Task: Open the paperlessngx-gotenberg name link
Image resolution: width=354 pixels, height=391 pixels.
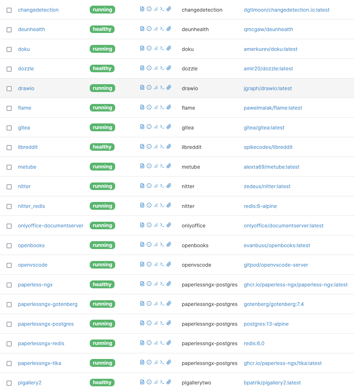Action: click(47, 304)
